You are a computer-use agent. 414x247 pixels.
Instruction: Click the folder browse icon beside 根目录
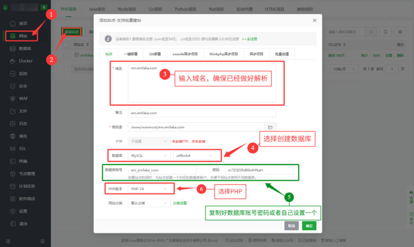pos(270,127)
